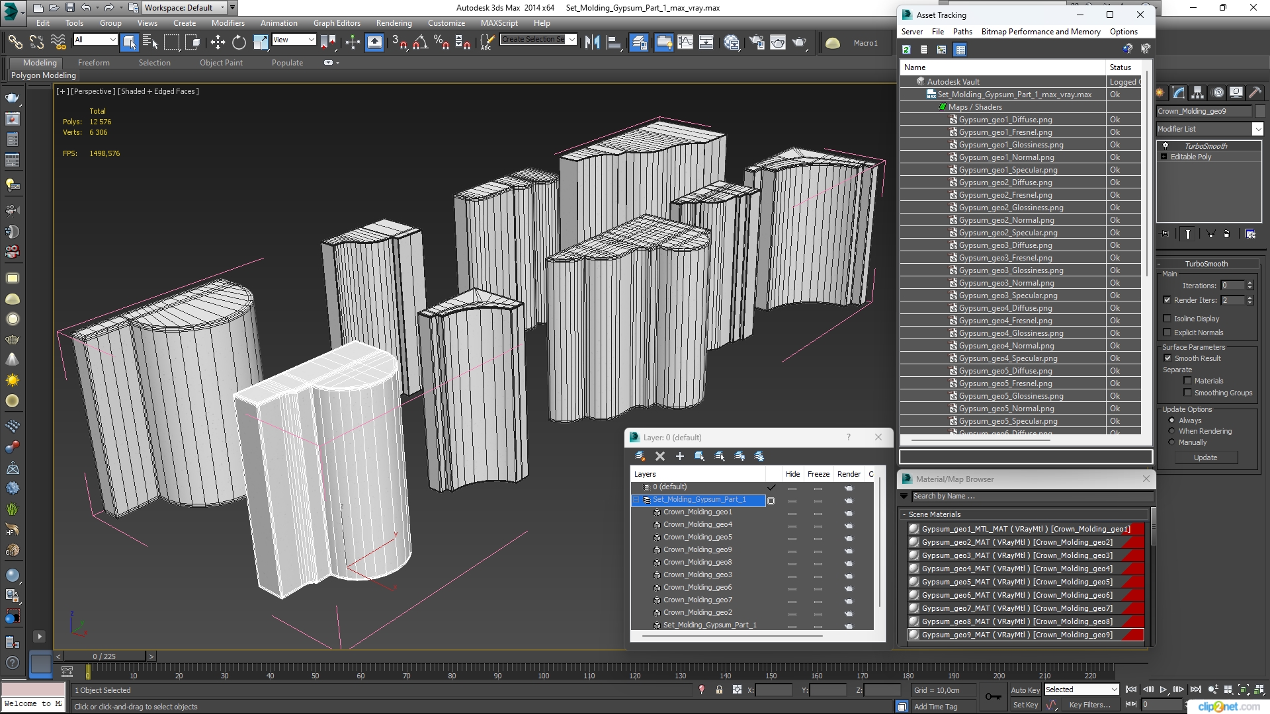The image size is (1270, 714).
Task: Click table view icon in Asset Tracking
Action: (960, 50)
